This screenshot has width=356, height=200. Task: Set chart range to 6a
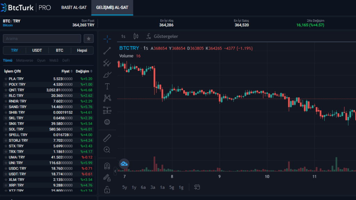143,187
